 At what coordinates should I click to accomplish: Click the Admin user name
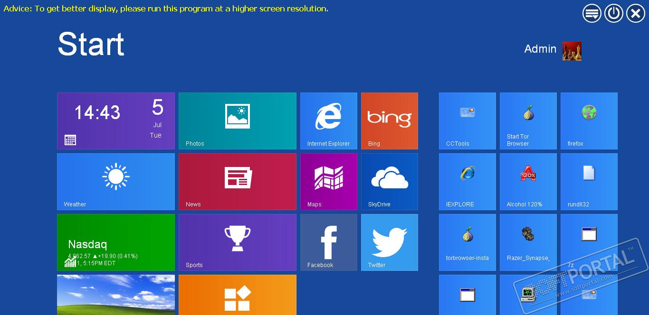tap(540, 49)
